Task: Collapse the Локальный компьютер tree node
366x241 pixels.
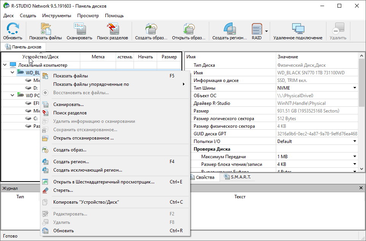Action: click(x=5, y=65)
